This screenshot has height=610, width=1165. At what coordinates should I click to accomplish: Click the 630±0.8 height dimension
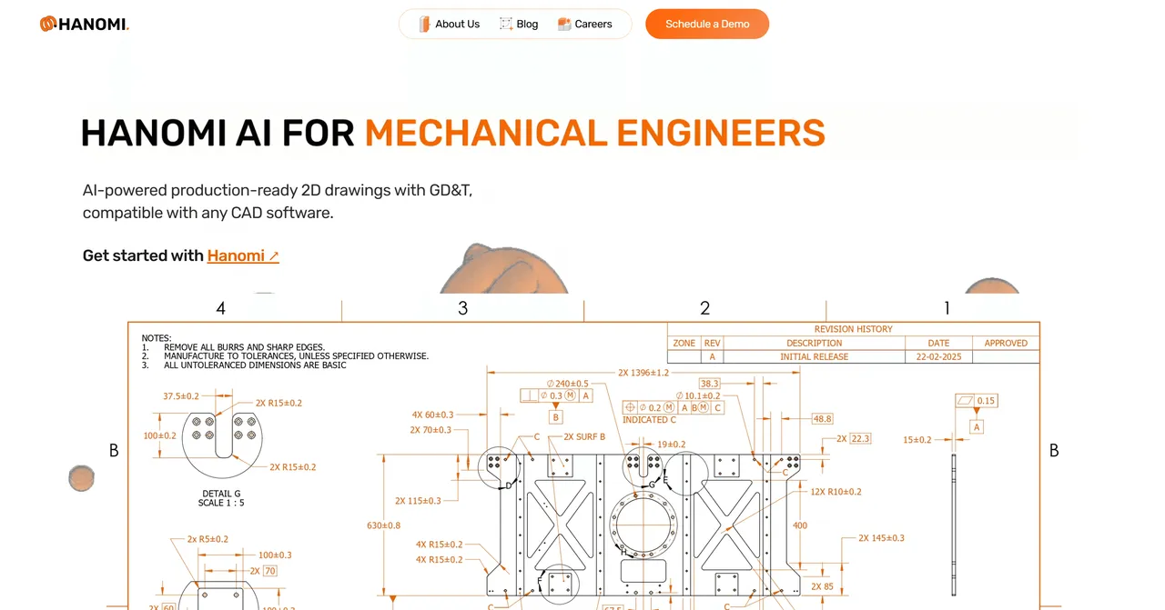pyautogui.click(x=383, y=525)
